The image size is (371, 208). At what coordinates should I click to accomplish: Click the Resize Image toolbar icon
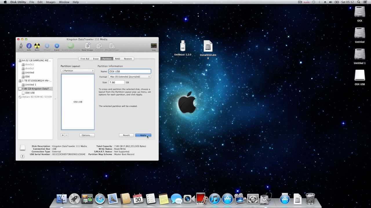[112, 47]
